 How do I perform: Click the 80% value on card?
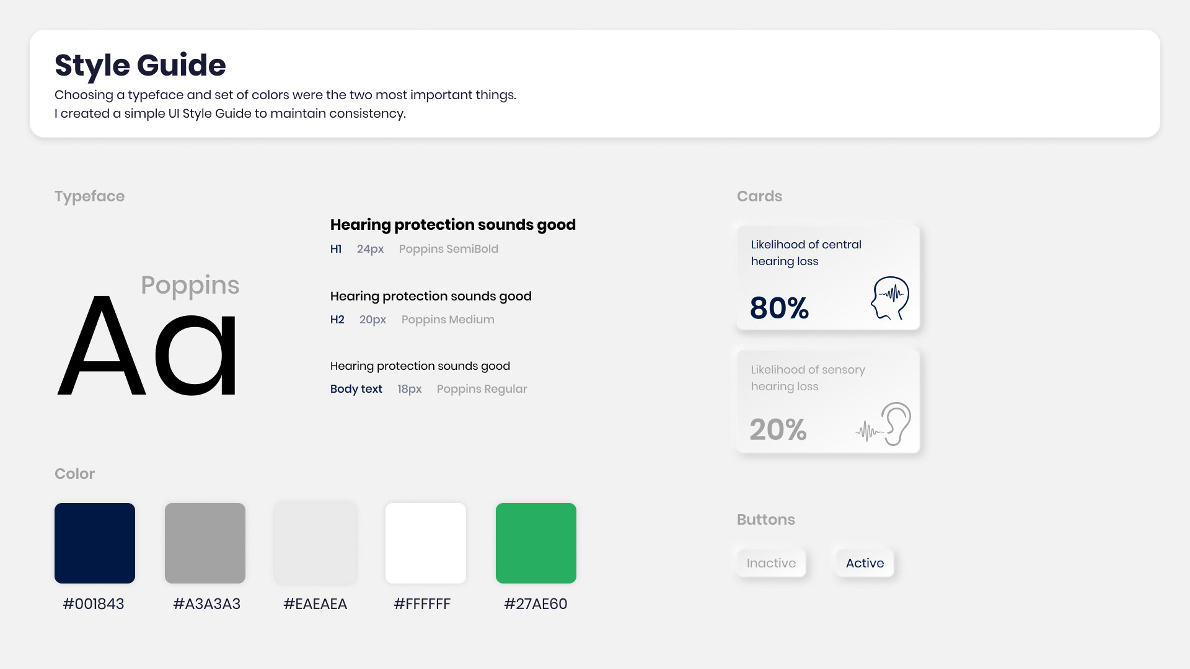pyautogui.click(x=779, y=308)
